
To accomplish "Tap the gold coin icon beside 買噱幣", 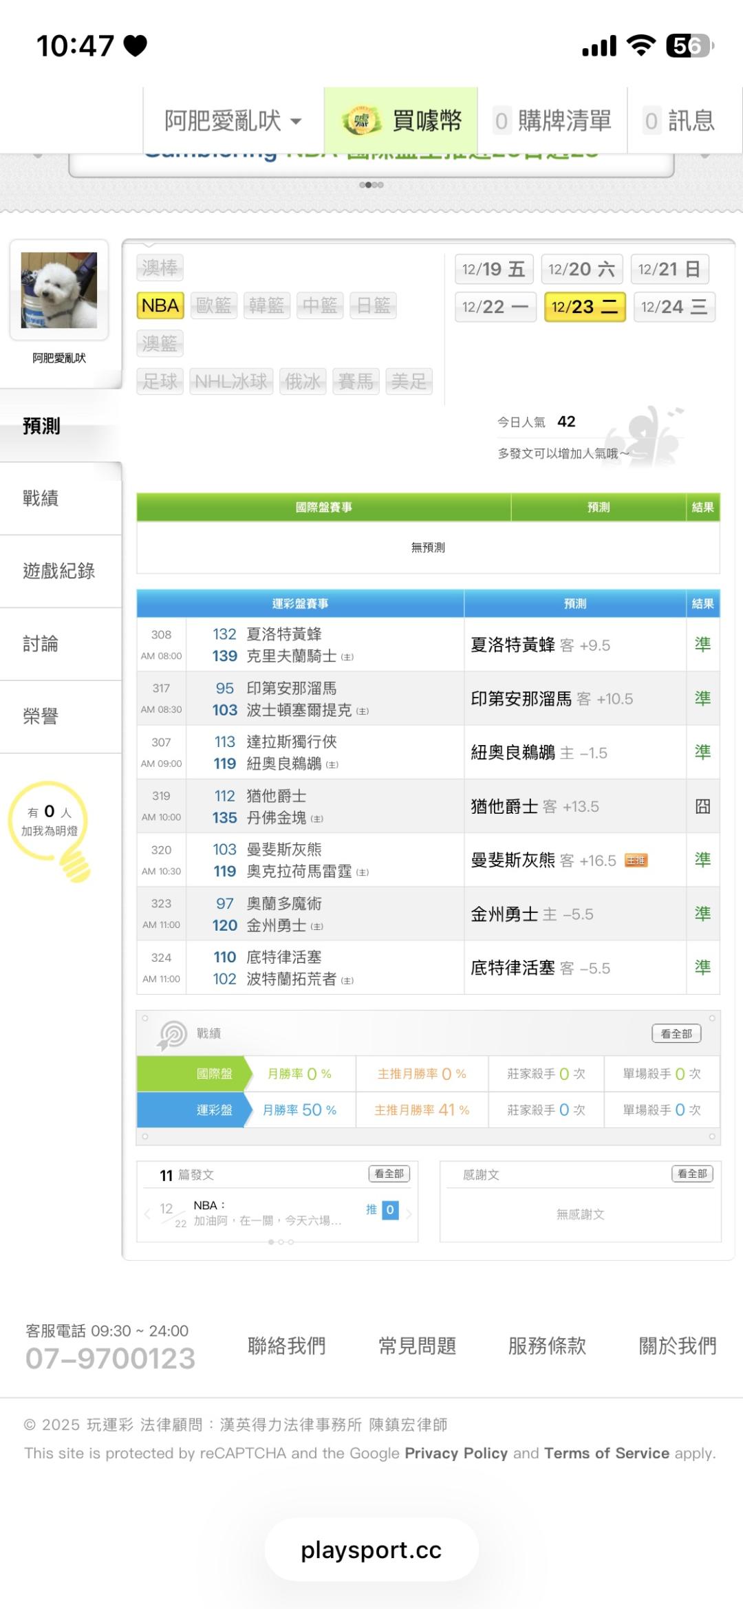I will (361, 121).
